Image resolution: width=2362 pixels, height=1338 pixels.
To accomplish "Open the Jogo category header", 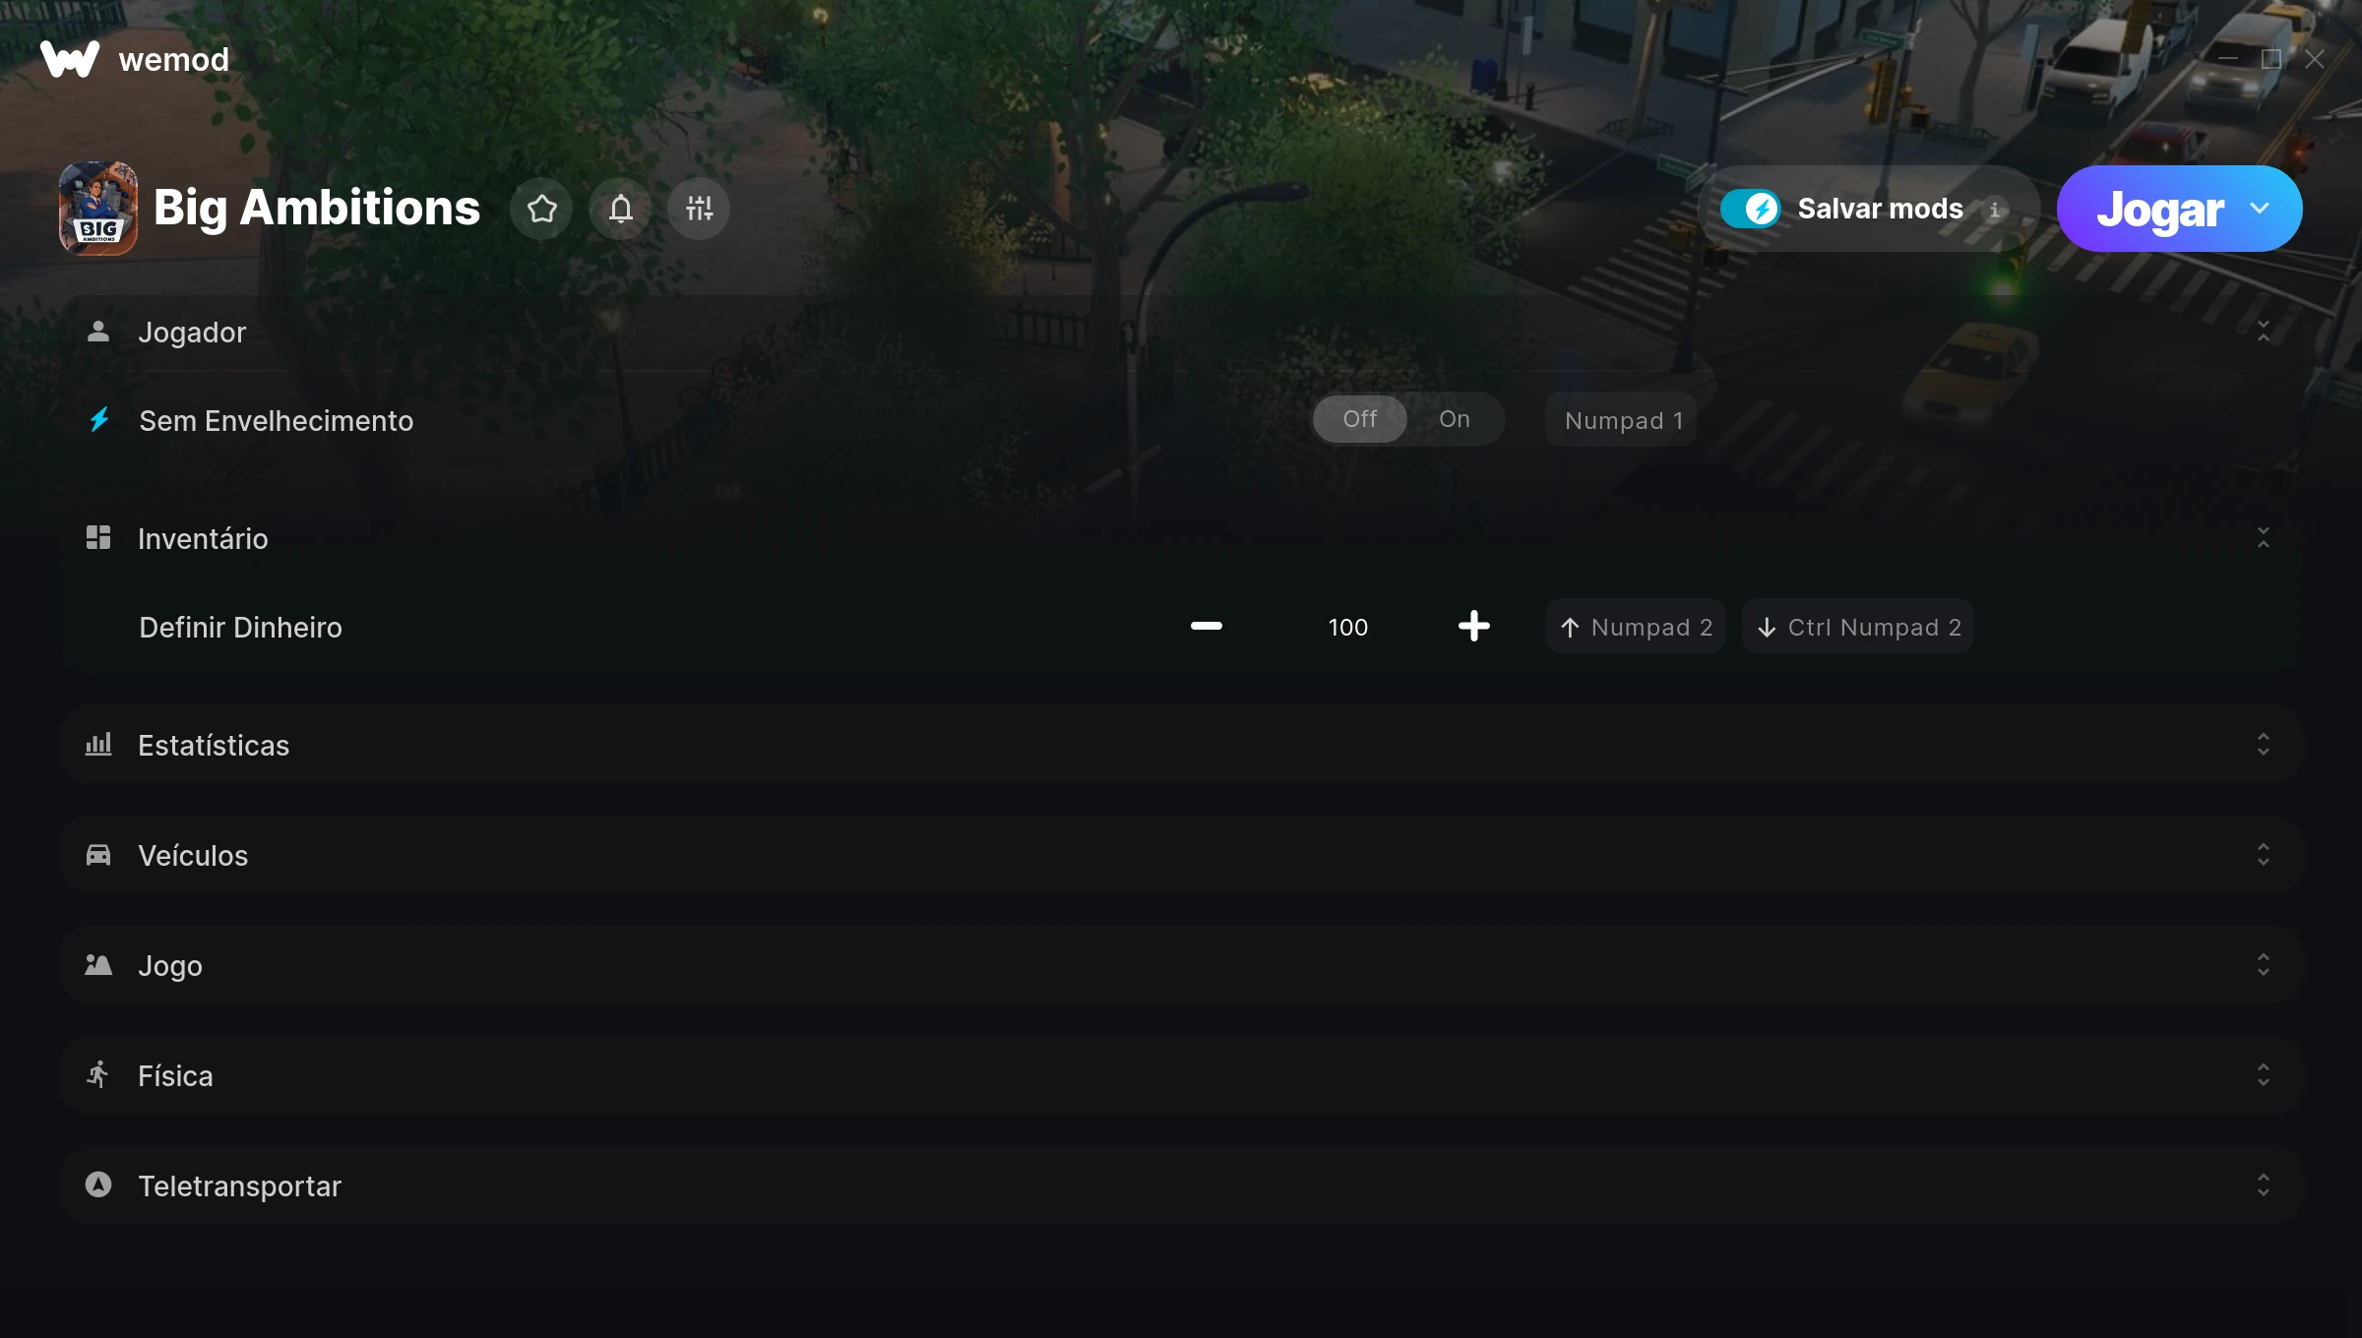I will pyautogui.click(x=170, y=965).
